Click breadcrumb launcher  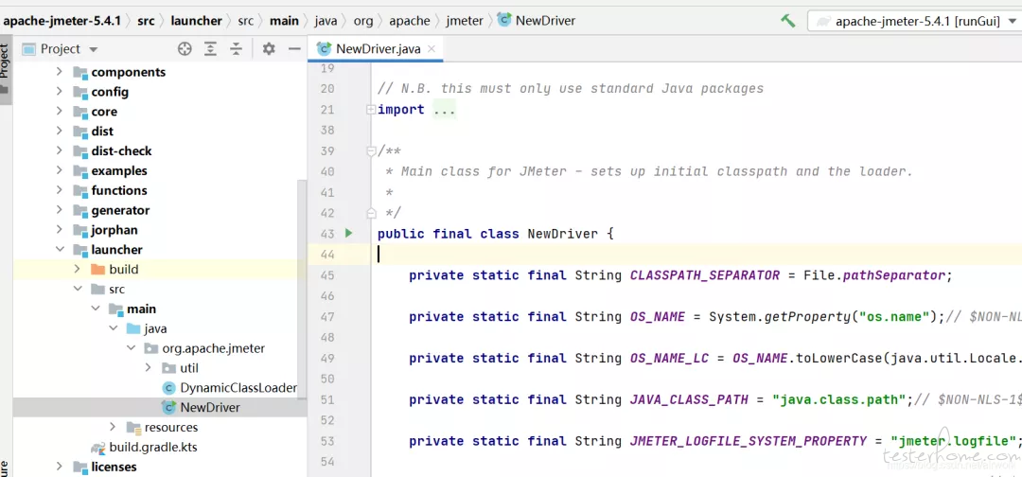[197, 21]
